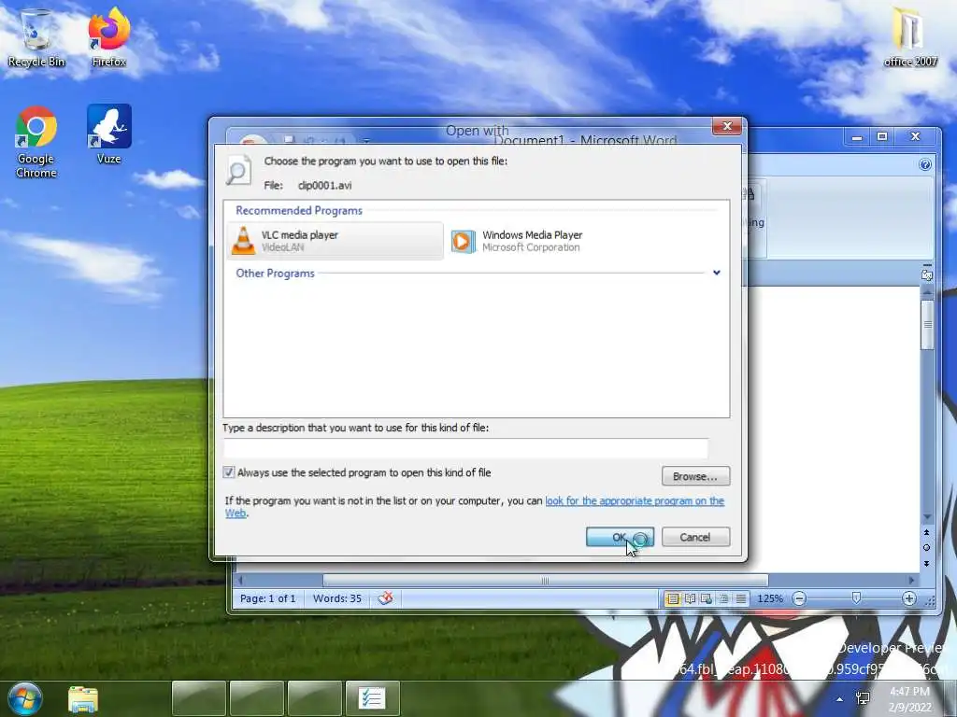Click Word's scroll right arrow
957x717 pixels.
[911, 581]
